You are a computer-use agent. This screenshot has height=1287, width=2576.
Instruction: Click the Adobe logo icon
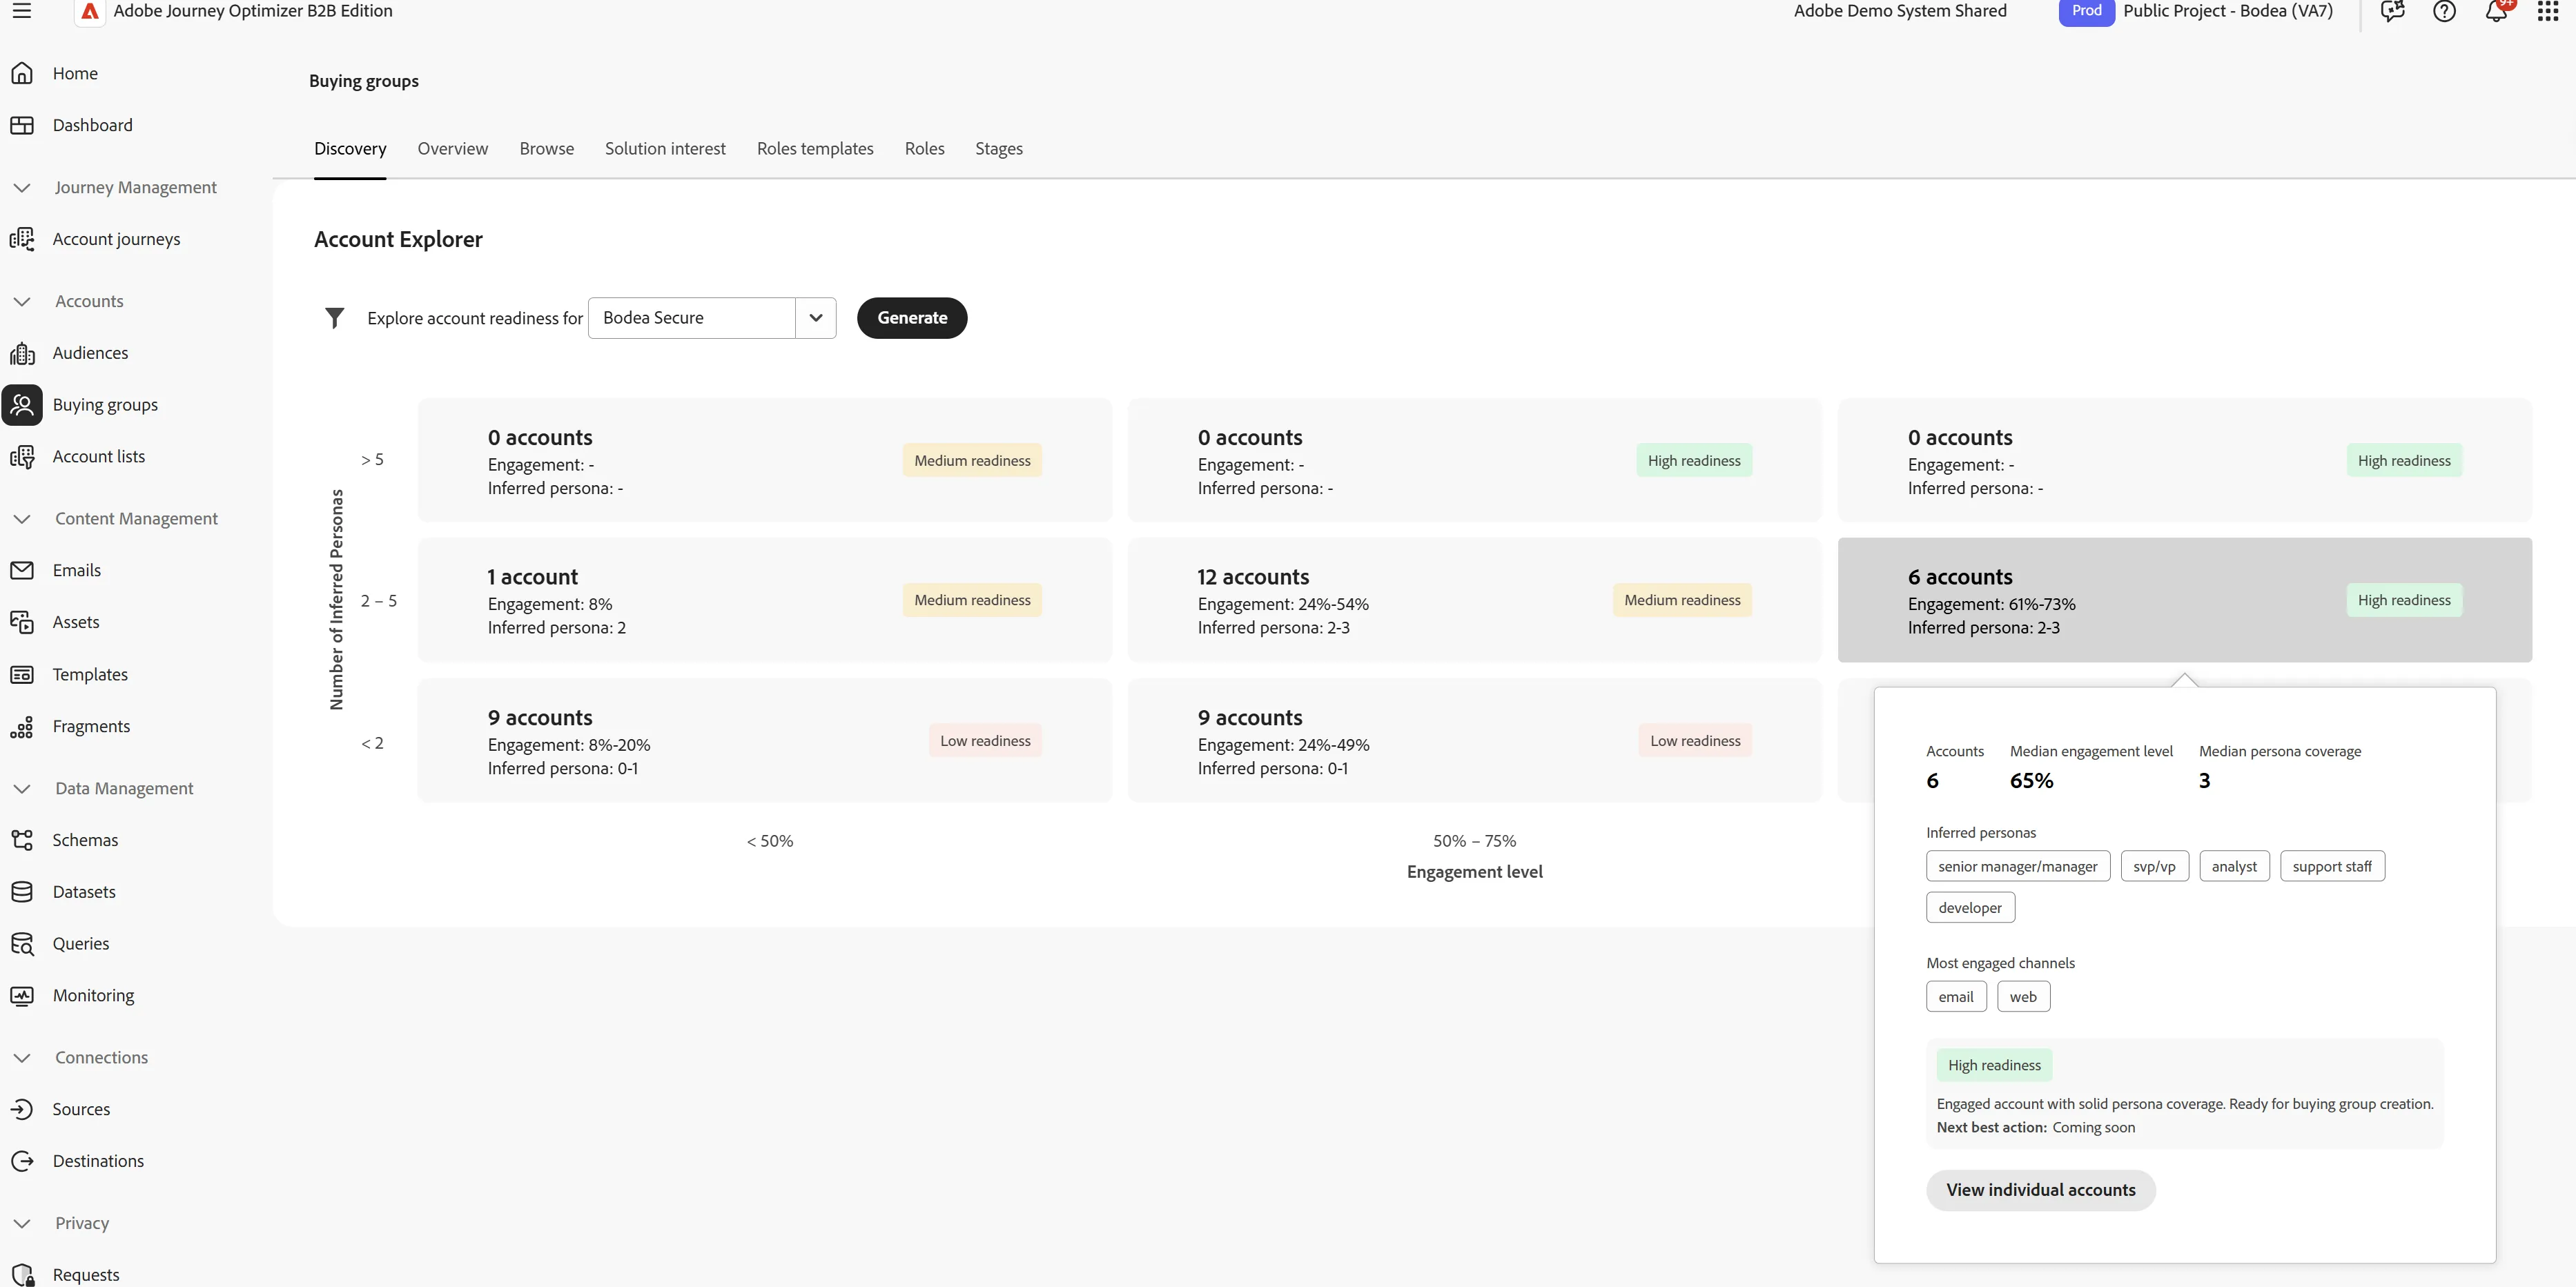coord(90,11)
